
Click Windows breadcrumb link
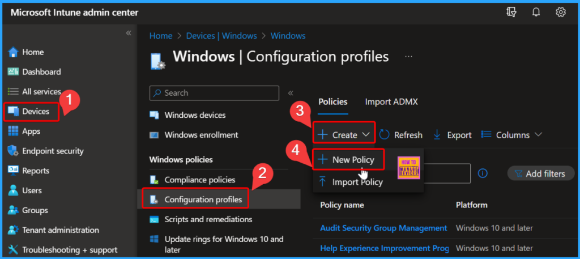click(x=288, y=36)
